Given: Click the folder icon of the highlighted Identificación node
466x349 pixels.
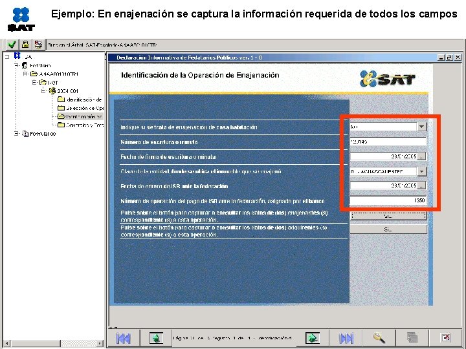Looking at the screenshot, I should pyautogui.click(x=61, y=116).
